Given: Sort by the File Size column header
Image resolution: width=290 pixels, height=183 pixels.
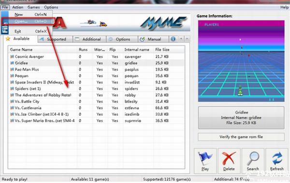Looking at the screenshot, I should (x=162, y=50).
